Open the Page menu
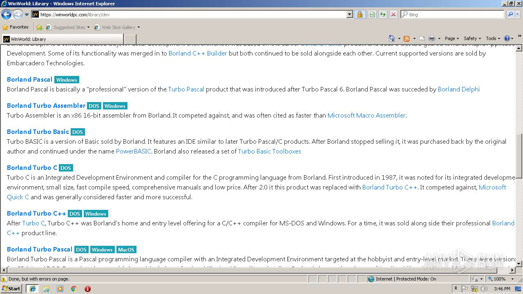Image resolution: width=523 pixels, height=294 pixels. (452, 38)
